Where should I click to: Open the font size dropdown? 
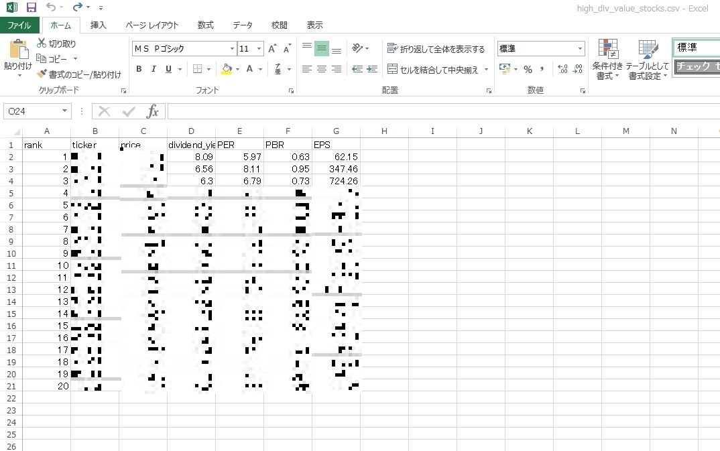point(259,49)
